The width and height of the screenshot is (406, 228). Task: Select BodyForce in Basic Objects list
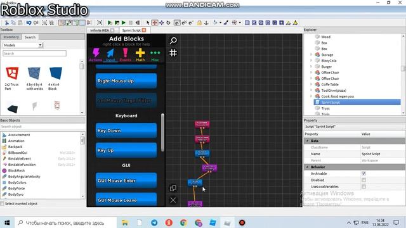click(16, 189)
